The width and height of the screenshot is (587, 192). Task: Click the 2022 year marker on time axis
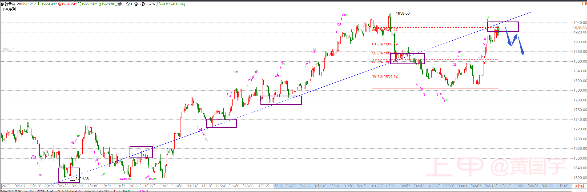[x=6, y=186]
